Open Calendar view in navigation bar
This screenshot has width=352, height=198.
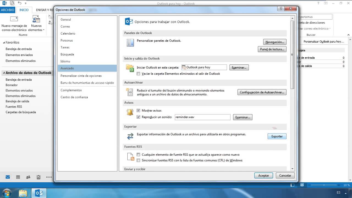click(18, 177)
